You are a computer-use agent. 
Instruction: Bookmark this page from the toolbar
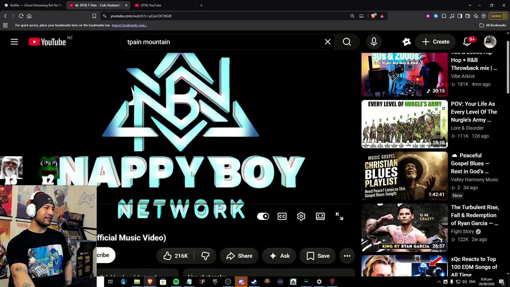[x=94, y=16]
